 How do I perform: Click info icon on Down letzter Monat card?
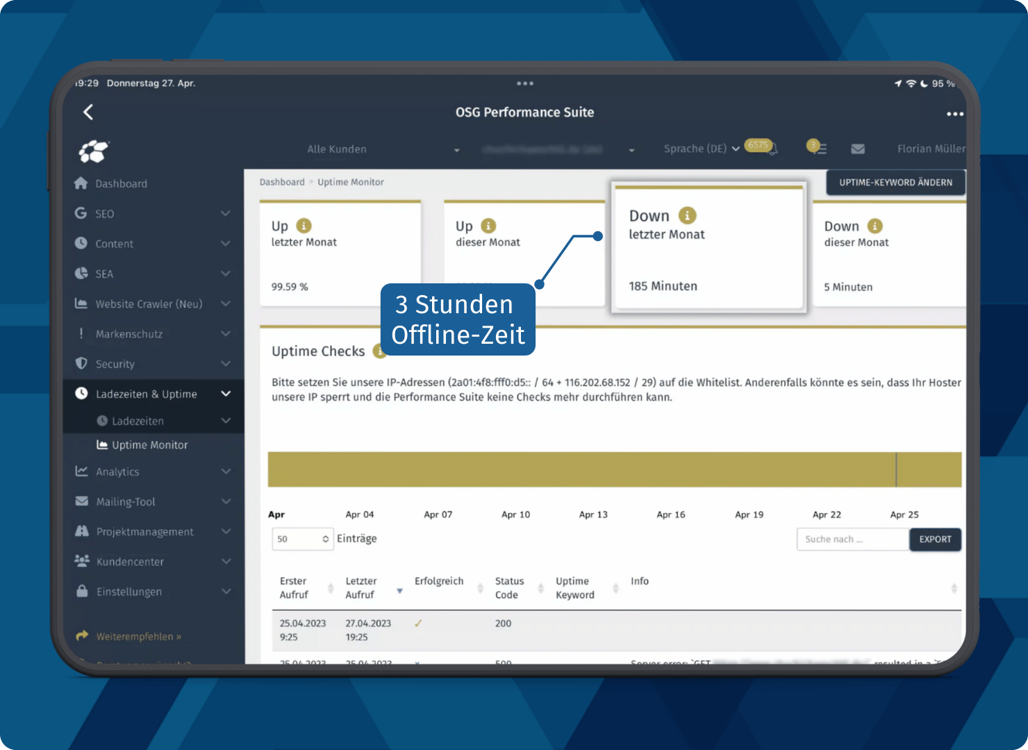[687, 215]
